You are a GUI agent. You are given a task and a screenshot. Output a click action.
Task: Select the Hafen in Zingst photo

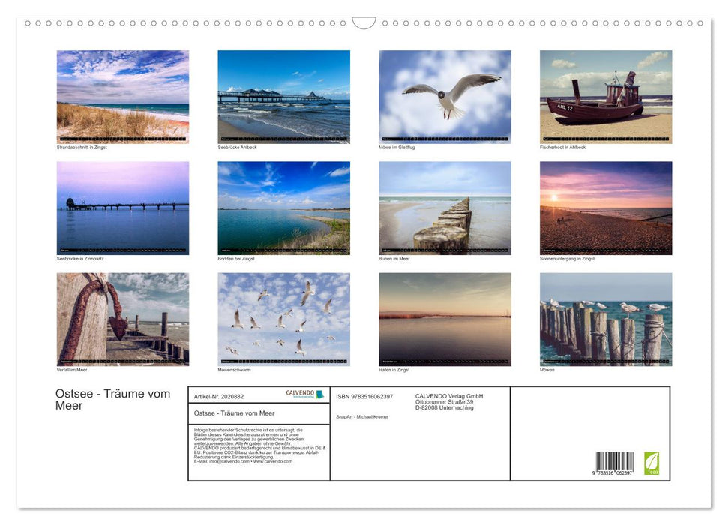445,319
